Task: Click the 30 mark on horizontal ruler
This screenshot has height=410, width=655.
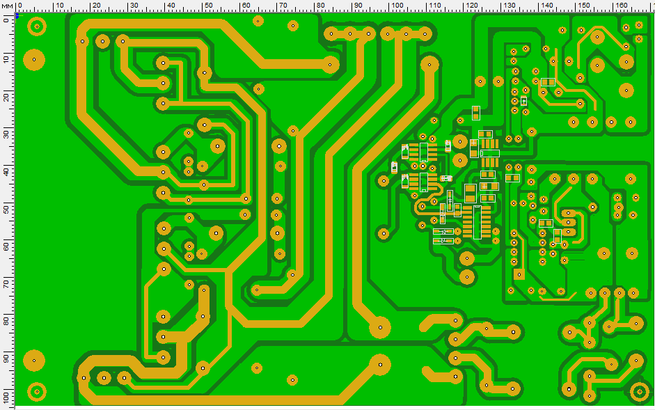Action: [132, 6]
